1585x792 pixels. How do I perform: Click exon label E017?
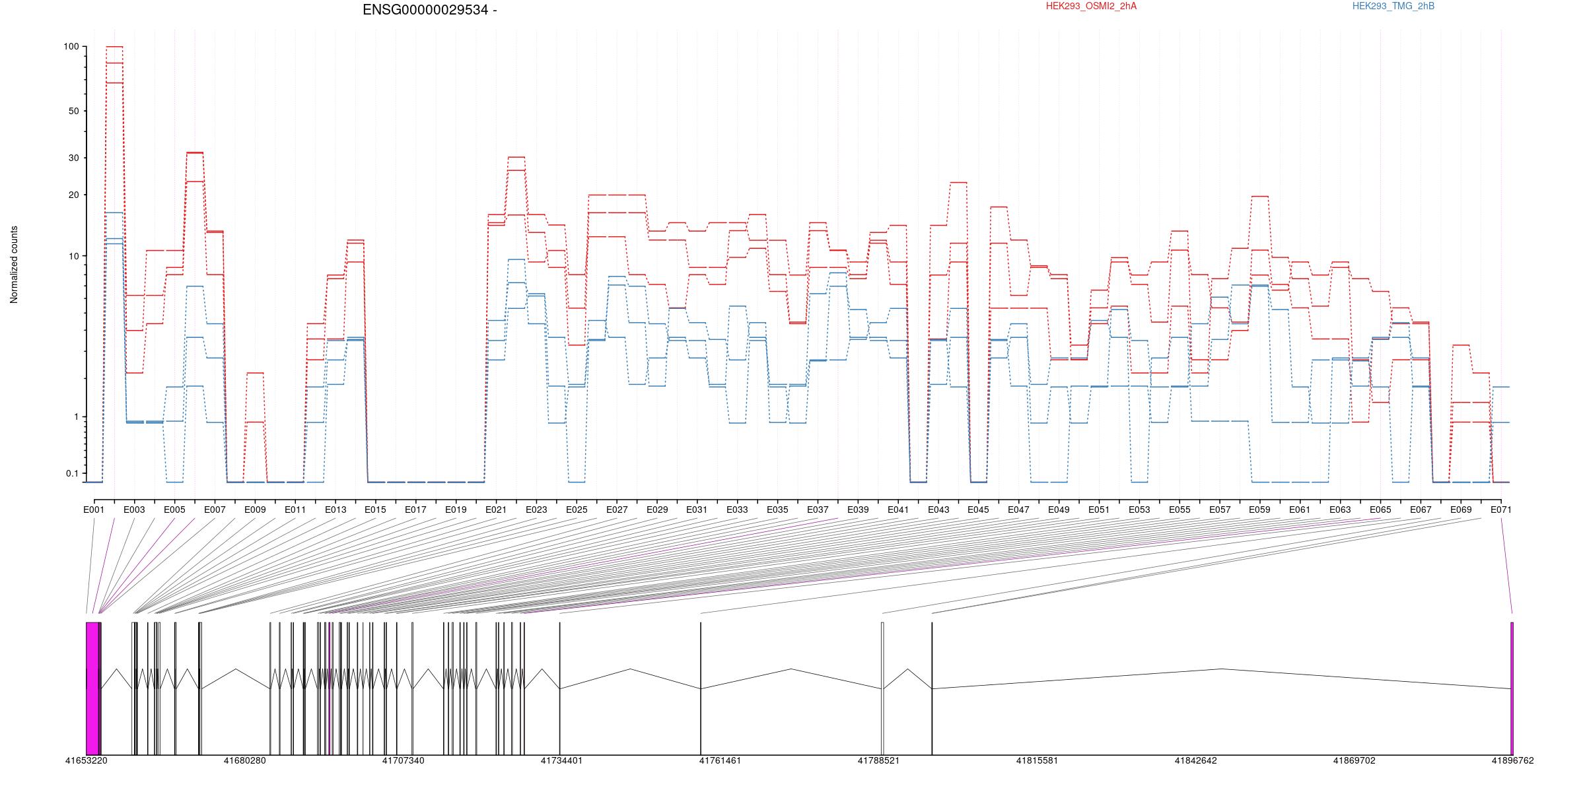click(x=415, y=510)
